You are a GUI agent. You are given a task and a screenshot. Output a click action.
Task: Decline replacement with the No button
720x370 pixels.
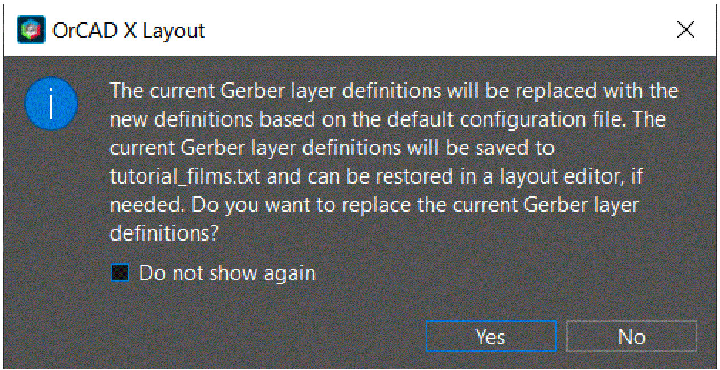(x=632, y=336)
